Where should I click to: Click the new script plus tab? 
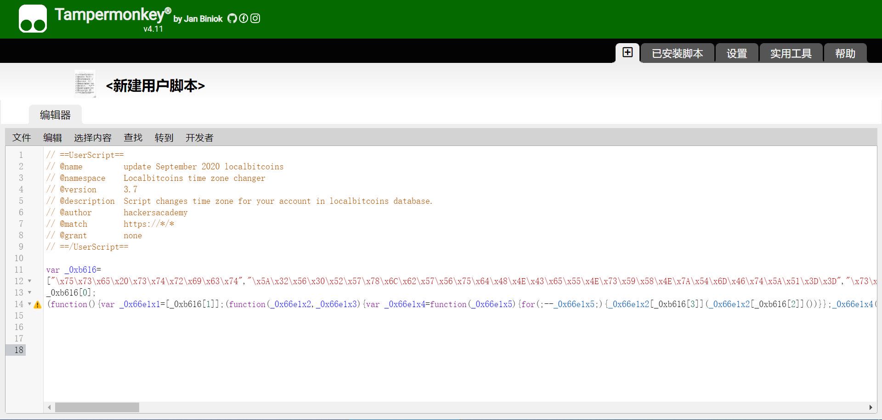pos(628,52)
